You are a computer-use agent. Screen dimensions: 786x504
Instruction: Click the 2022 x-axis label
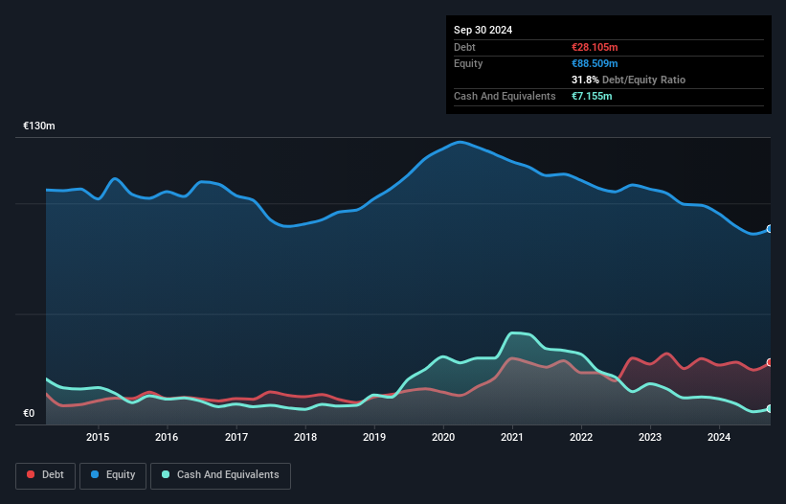click(x=581, y=437)
